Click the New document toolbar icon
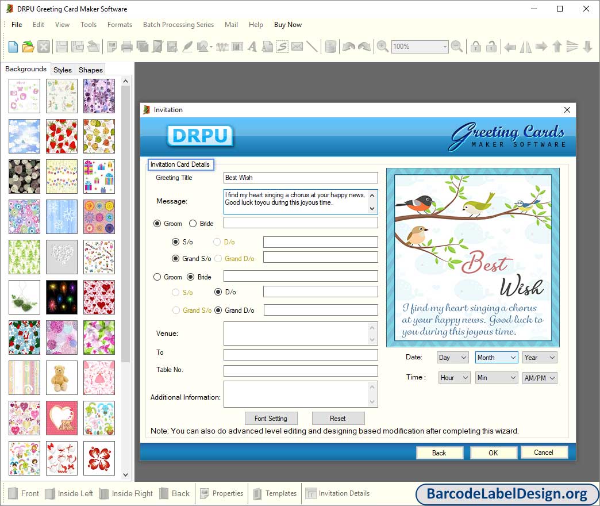Viewport: 600px width, 506px height. 13,47
